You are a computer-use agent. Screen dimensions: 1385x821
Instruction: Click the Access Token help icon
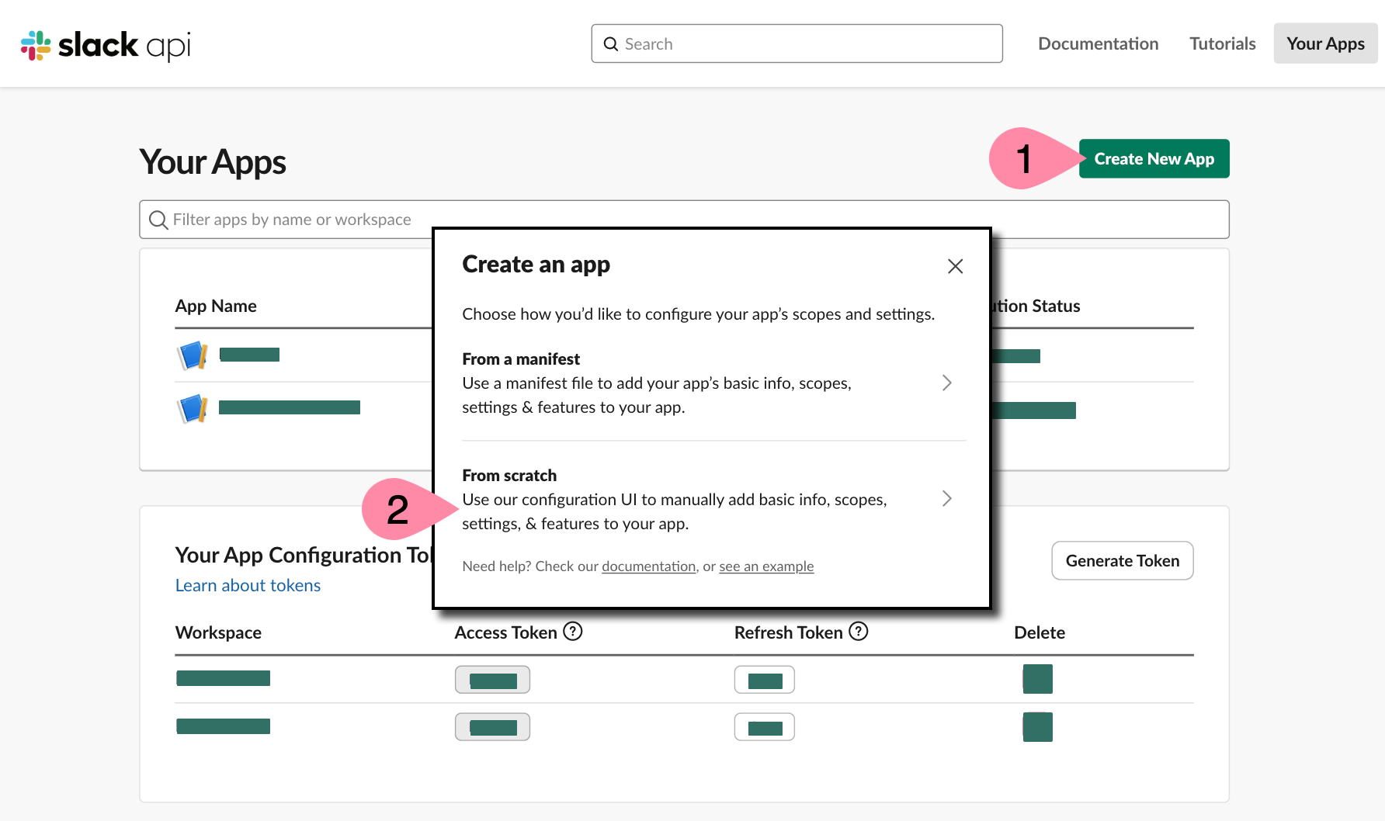tap(573, 632)
